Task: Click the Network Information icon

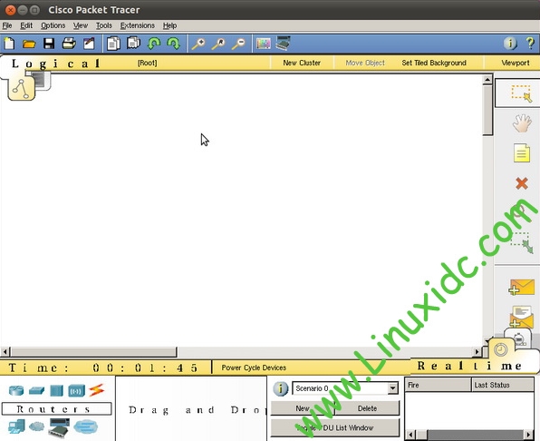Action: [x=510, y=44]
